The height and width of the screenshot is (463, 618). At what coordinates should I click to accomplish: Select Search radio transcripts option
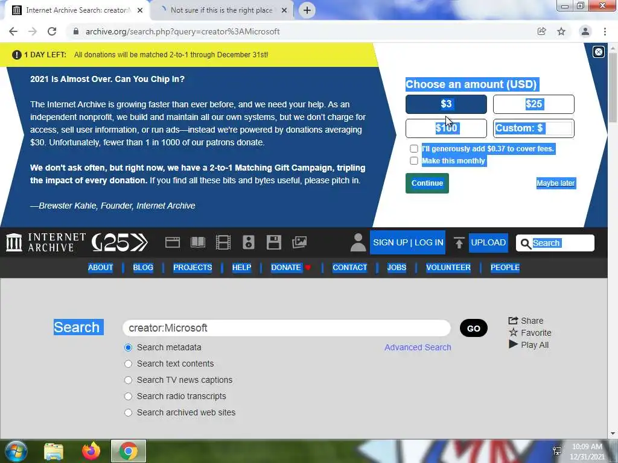128,396
